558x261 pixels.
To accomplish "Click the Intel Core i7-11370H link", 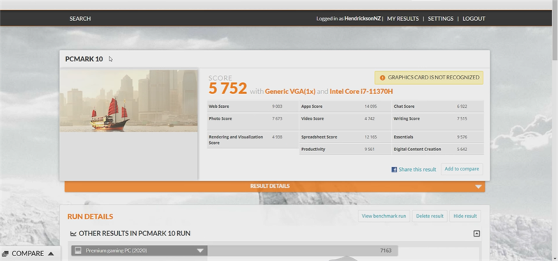I will [361, 91].
